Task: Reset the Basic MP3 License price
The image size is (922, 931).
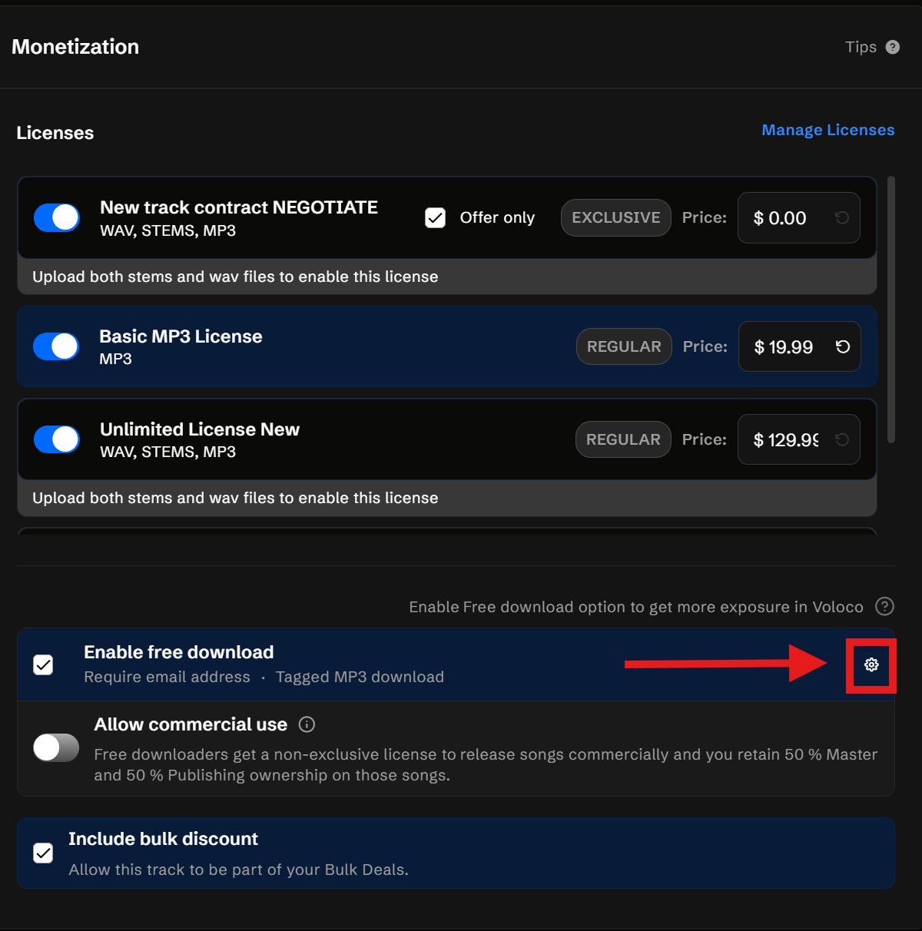Action: click(843, 347)
